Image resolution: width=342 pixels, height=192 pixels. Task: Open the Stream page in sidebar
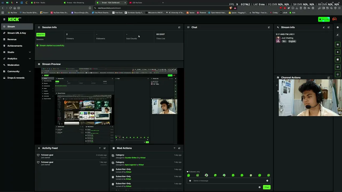17,27
